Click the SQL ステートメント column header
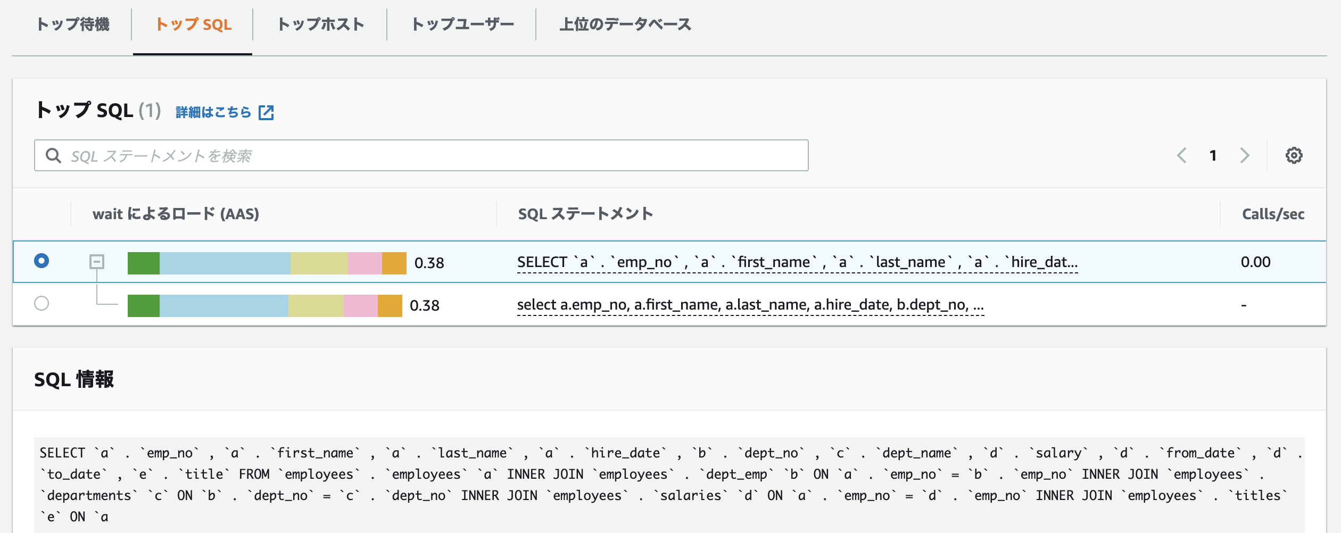 click(x=585, y=214)
